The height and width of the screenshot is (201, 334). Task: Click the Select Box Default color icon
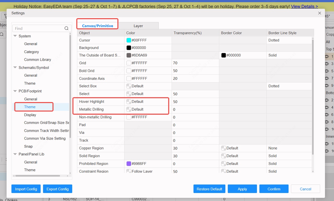(x=129, y=86)
